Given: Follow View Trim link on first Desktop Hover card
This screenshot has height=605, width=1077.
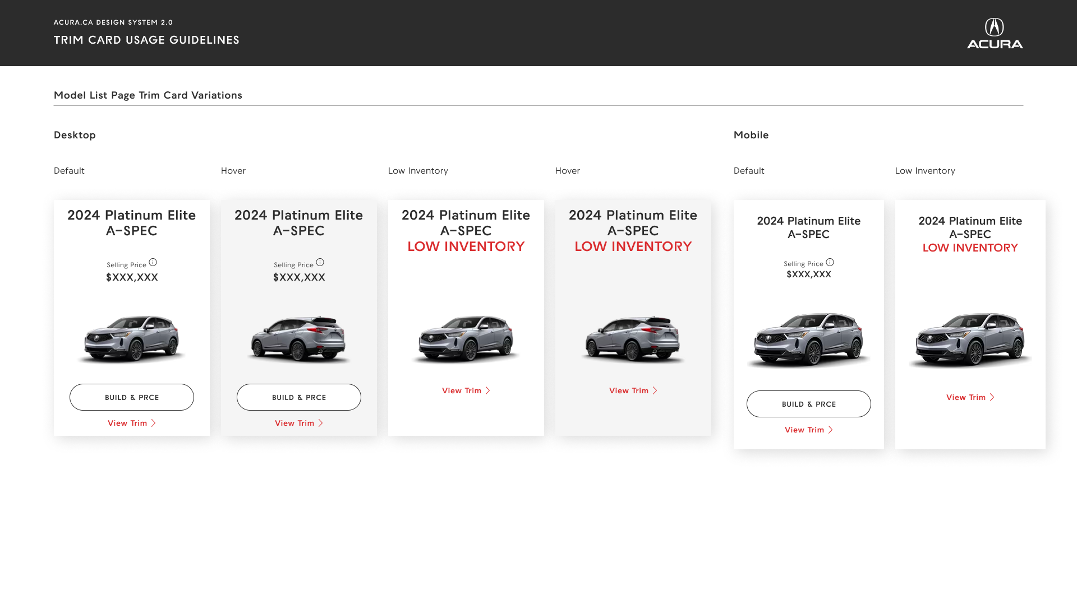Looking at the screenshot, I should (299, 423).
